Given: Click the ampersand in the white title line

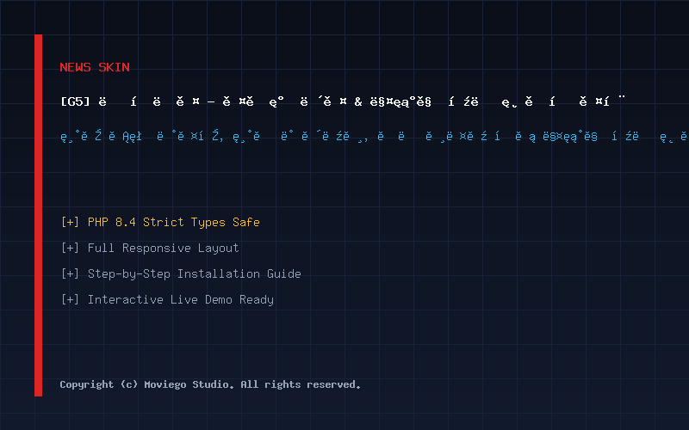Looking at the screenshot, I should pos(358,101).
